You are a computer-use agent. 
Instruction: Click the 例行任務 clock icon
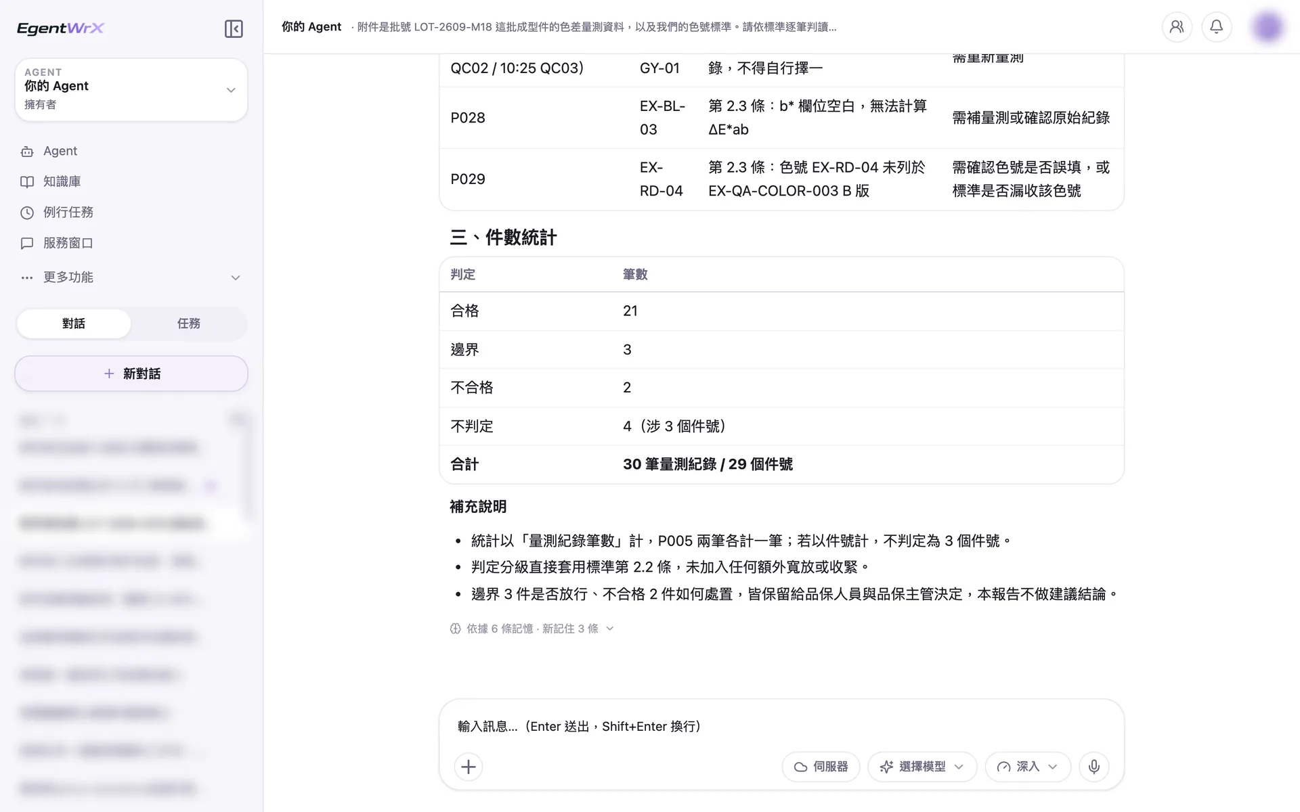tap(27, 212)
